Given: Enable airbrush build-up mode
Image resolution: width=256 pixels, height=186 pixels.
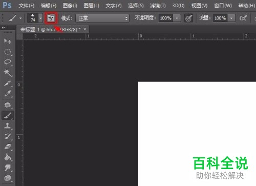Looking at the screenshot, I should [243, 18].
